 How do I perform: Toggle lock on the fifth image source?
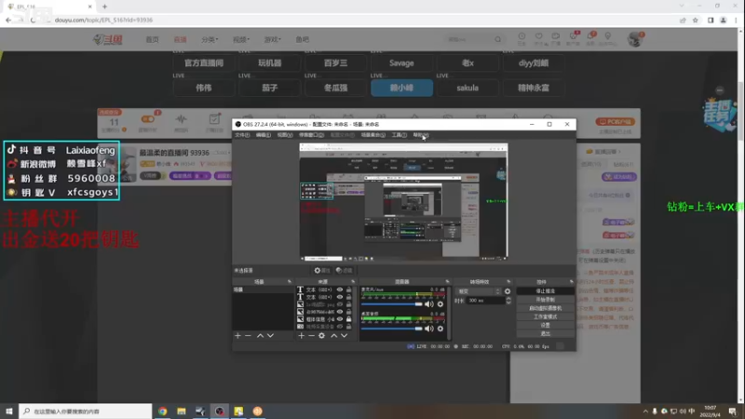click(x=348, y=319)
